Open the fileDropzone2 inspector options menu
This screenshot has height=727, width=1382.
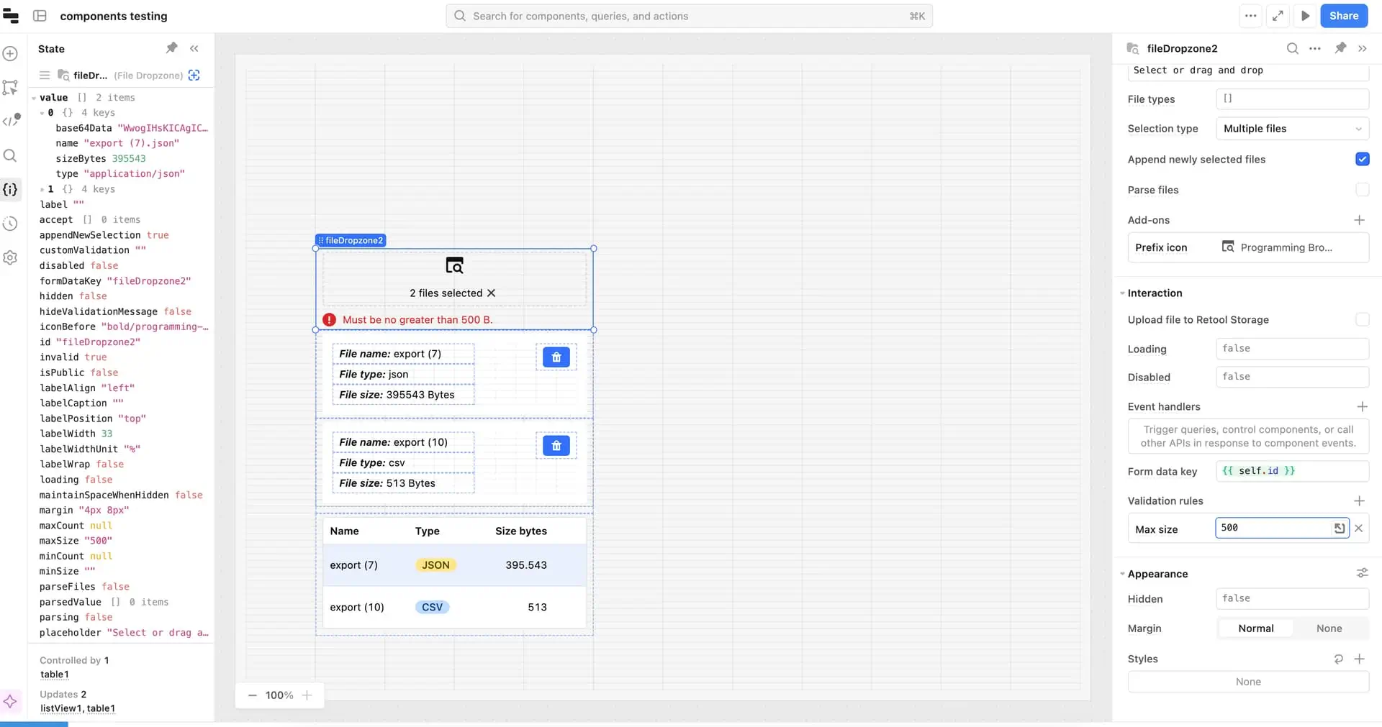pos(1315,48)
